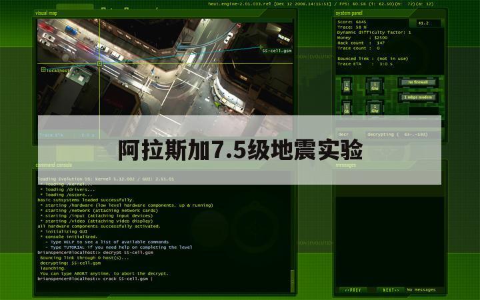Click the 'You can type ABORT anytime' console line
The width and height of the screenshot is (480, 300).
click(x=104, y=274)
